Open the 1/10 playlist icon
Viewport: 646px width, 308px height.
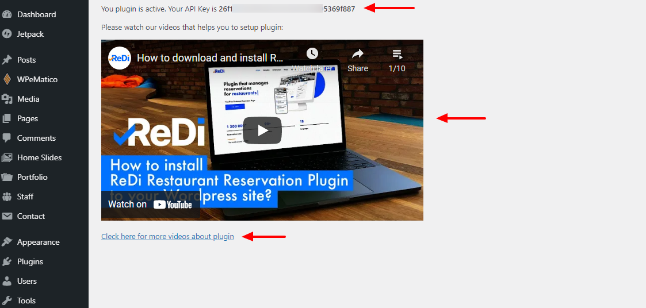pyautogui.click(x=397, y=53)
